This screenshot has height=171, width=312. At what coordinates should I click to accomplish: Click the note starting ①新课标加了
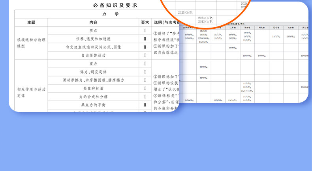pos(166,77)
